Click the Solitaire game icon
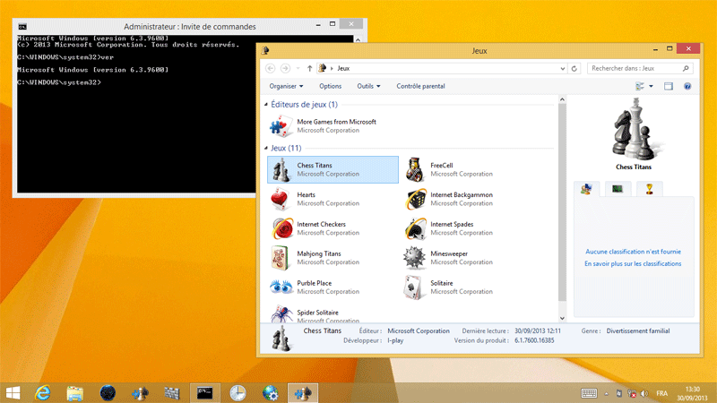Image resolution: width=717 pixels, height=403 pixels. (x=416, y=287)
